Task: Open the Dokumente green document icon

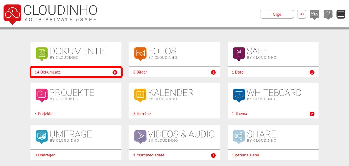Action: pyautogui.click(x=42, y=54)
